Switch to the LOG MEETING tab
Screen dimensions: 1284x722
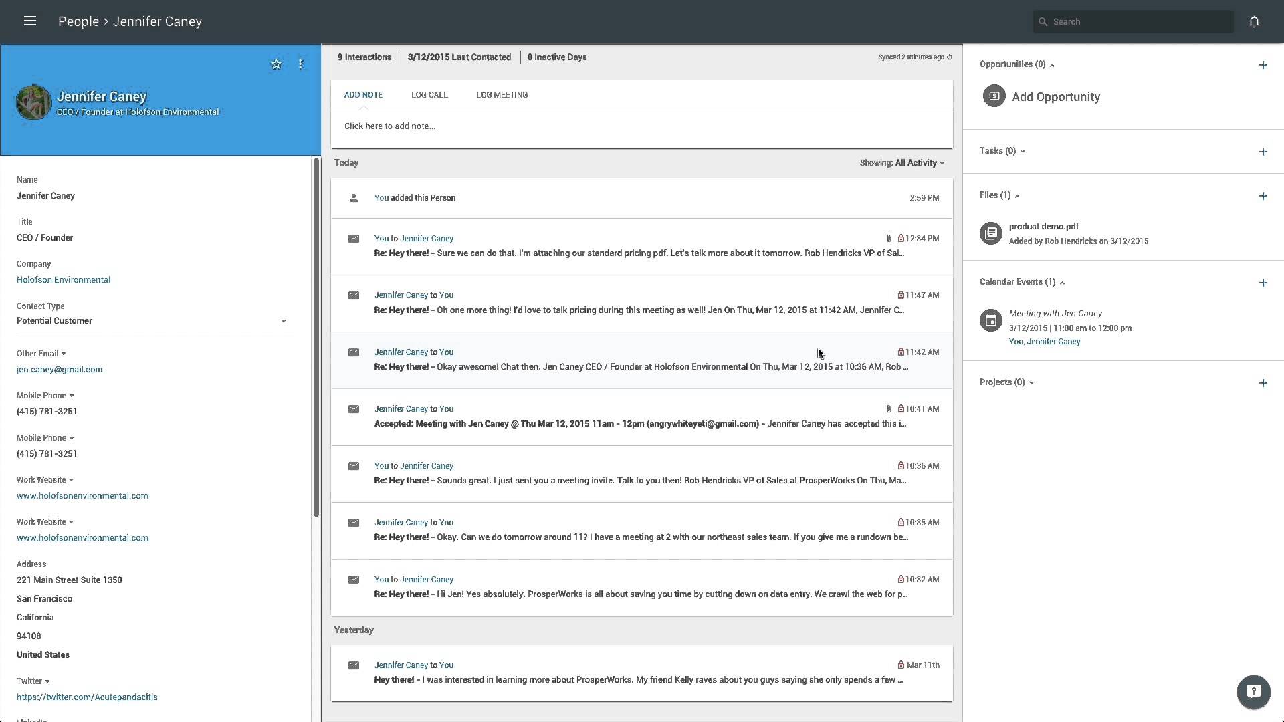(x=502, y=95)
